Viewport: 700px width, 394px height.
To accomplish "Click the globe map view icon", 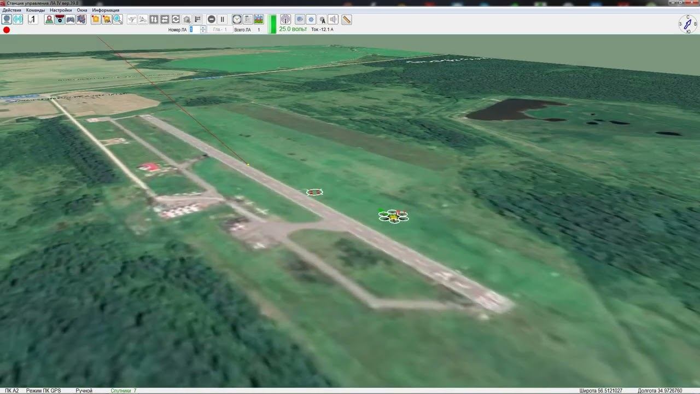I will 7,20.
